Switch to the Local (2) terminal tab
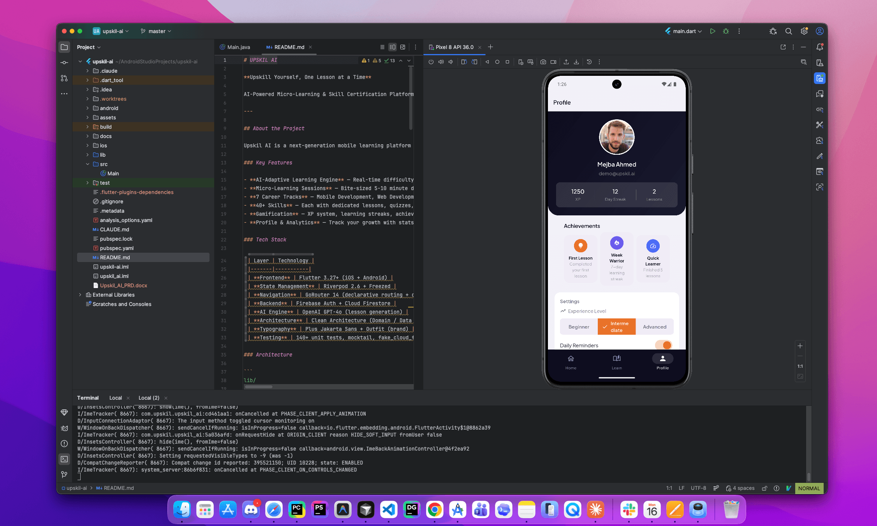Screen dimensions: 877x526 pyautogui.click(x=148, y=398)
